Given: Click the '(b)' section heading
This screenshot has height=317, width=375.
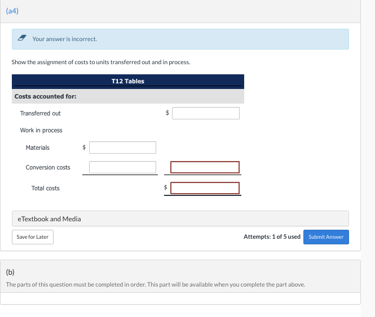Looking at the screenshot, I should (x=10, y=272).
